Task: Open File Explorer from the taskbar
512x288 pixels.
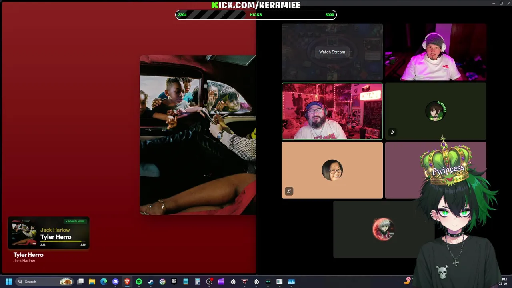Action: click(x=92, y=282)
